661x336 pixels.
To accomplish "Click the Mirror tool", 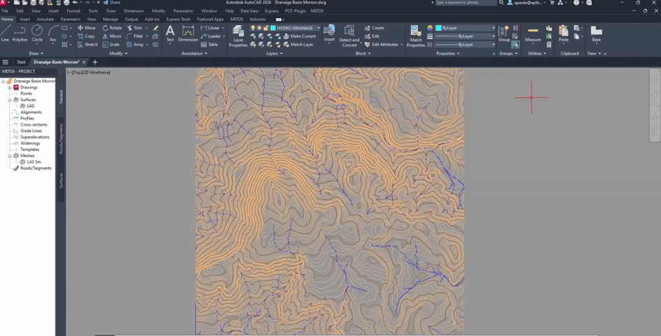I will [x=112, y=36].
